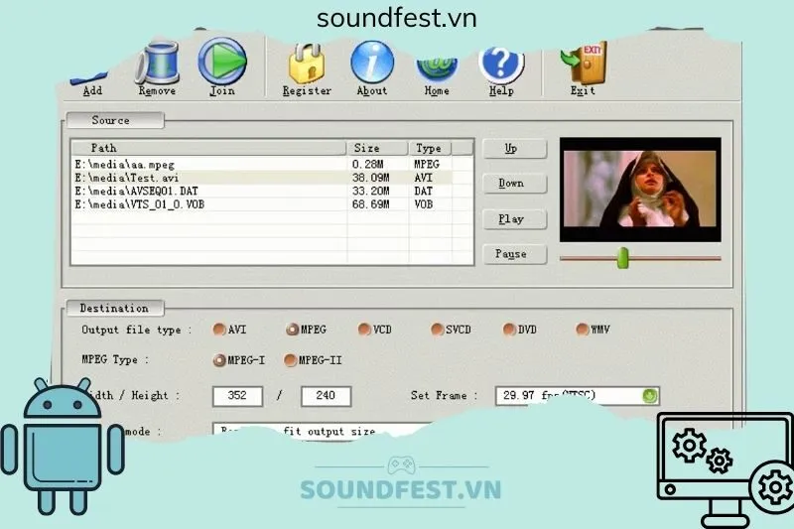Click the 0.28M size cell
Viewport: 794px width, 529px height.
[x=367, y=165]
